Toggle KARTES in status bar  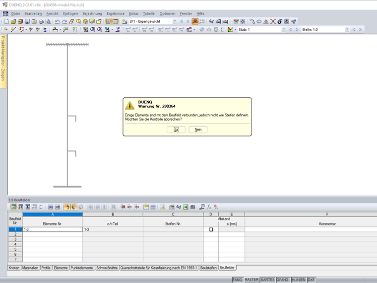267,280
